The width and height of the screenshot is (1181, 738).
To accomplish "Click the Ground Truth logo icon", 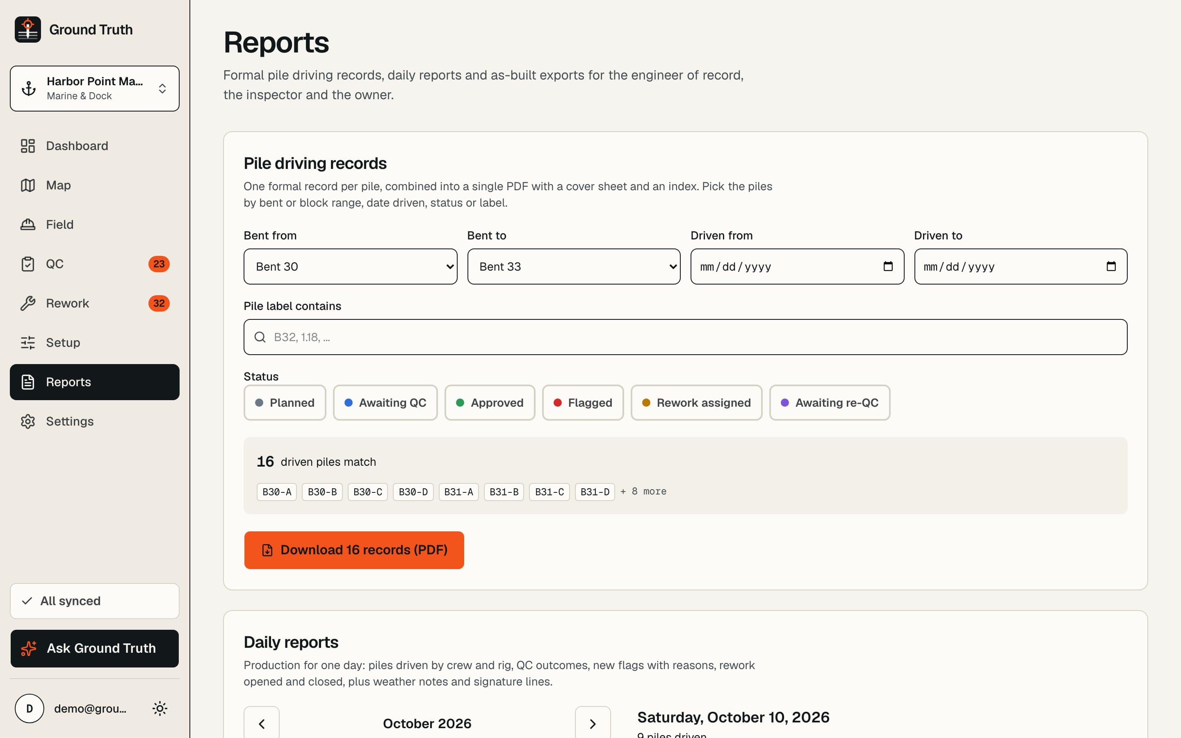I will pyautogui.click(x=28, y=30).
